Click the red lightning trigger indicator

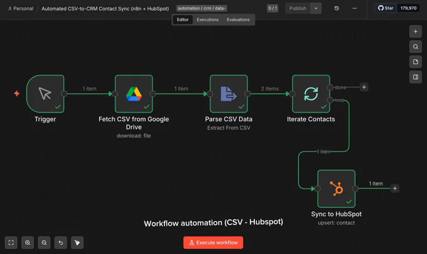click(17, 94)
